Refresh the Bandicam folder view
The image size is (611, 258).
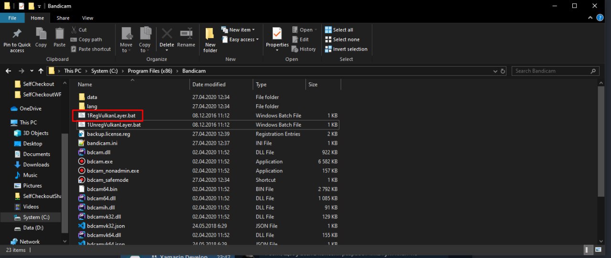point(503,71)
